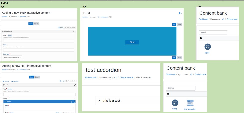Open TEST arithmetic icon in lower Content bank
This screenshot has height=113, width=244.
tap(175, 103)
